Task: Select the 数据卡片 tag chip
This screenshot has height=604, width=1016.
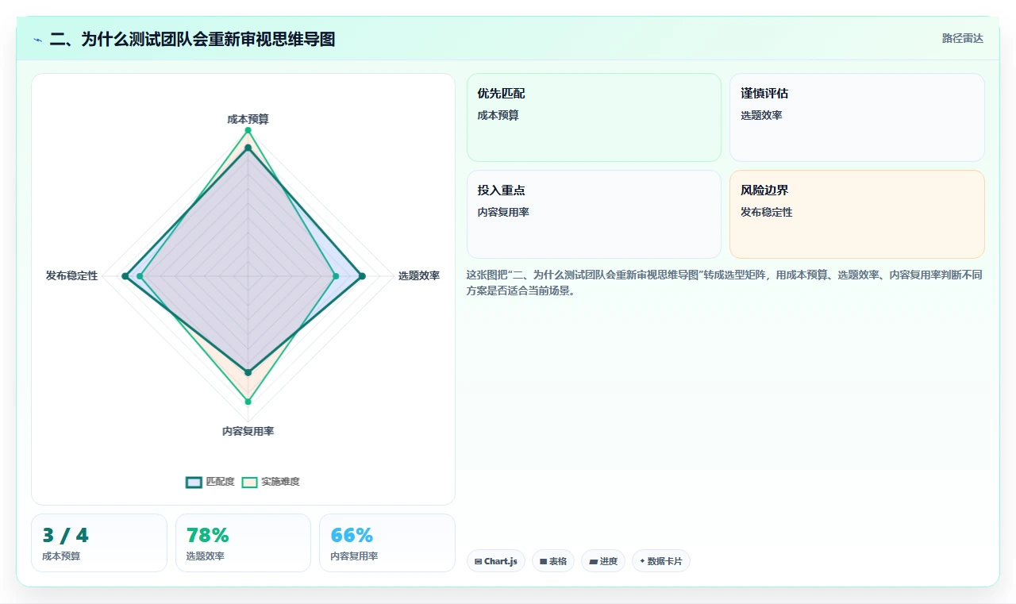Action: point(661,561)
